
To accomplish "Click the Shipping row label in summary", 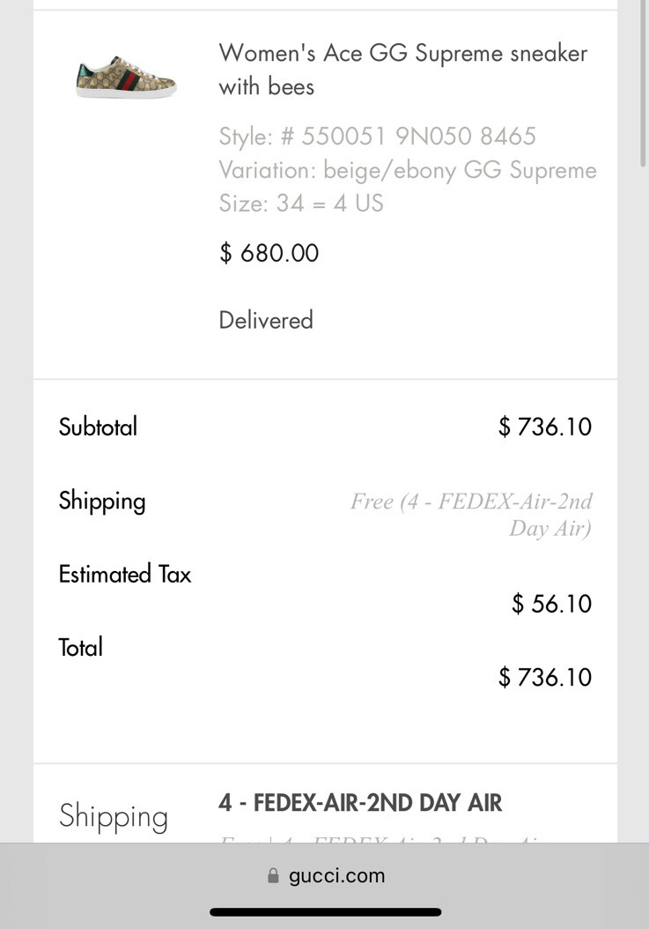I will pos(102,502).
